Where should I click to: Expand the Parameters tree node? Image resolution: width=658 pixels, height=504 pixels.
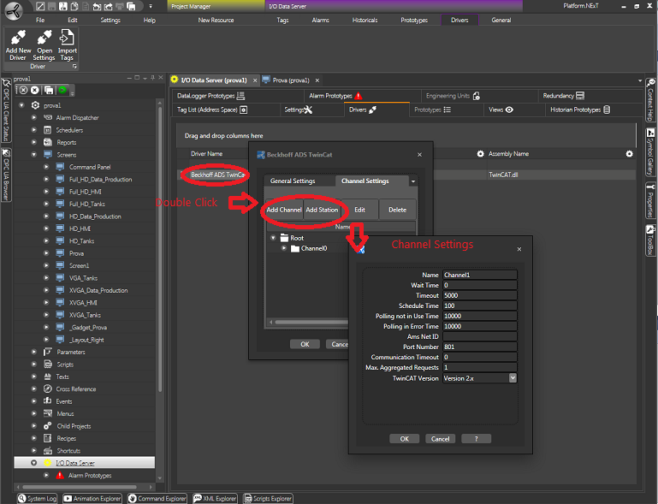click(x=34, y=352)
